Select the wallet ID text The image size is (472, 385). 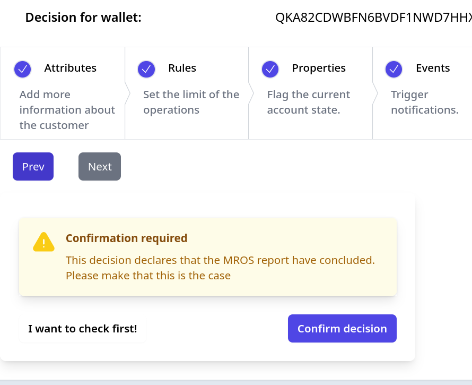(373, 18)
